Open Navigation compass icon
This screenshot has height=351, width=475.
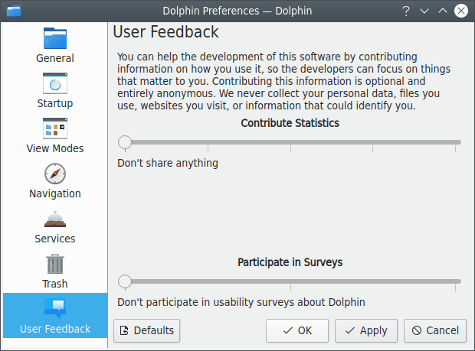55,174
